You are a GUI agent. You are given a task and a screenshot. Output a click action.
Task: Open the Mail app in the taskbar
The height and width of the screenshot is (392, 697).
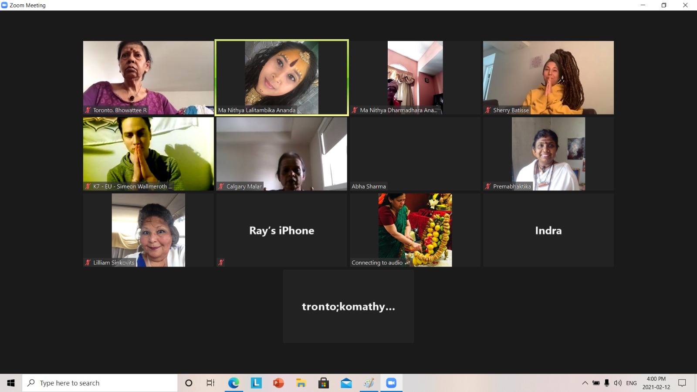pos(346,383)
